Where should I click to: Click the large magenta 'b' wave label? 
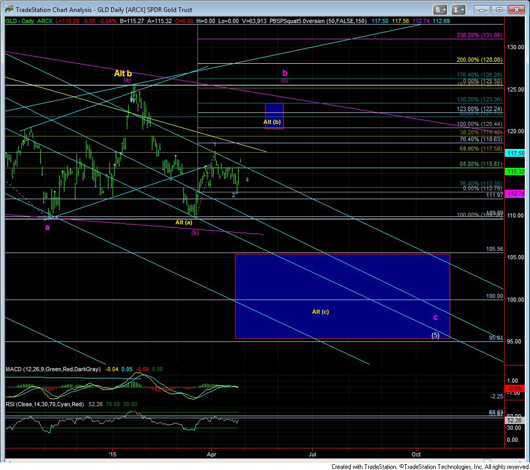click(x=285, y=73)
